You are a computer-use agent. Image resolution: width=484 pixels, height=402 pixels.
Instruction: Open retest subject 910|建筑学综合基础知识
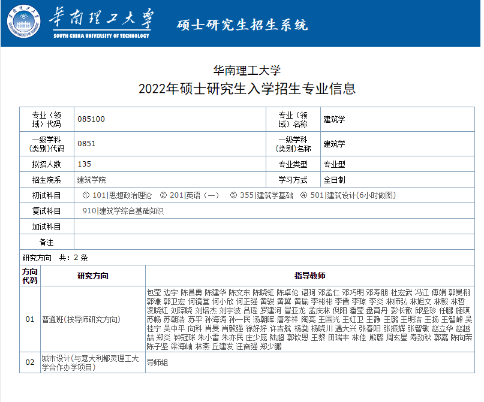point(123,211)
